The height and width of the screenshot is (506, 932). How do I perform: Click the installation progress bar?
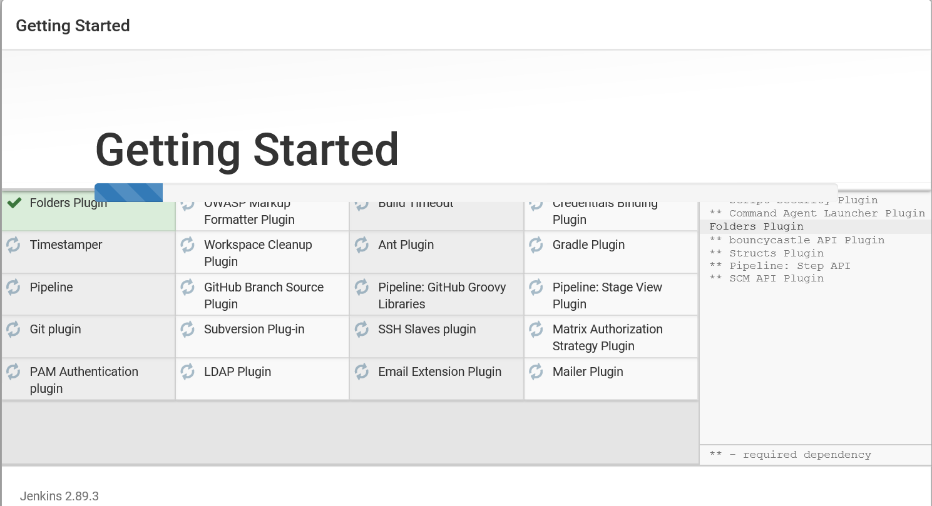[466, 193]
